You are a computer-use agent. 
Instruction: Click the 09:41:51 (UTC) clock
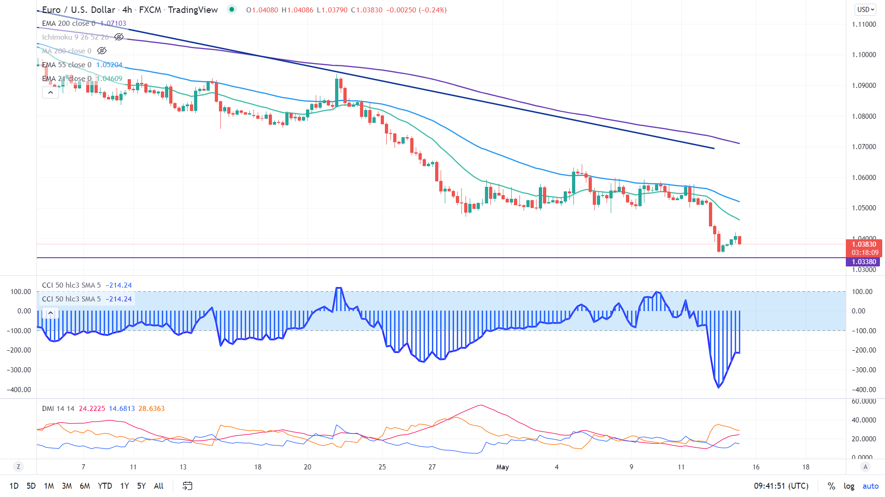tap(781, 485)
